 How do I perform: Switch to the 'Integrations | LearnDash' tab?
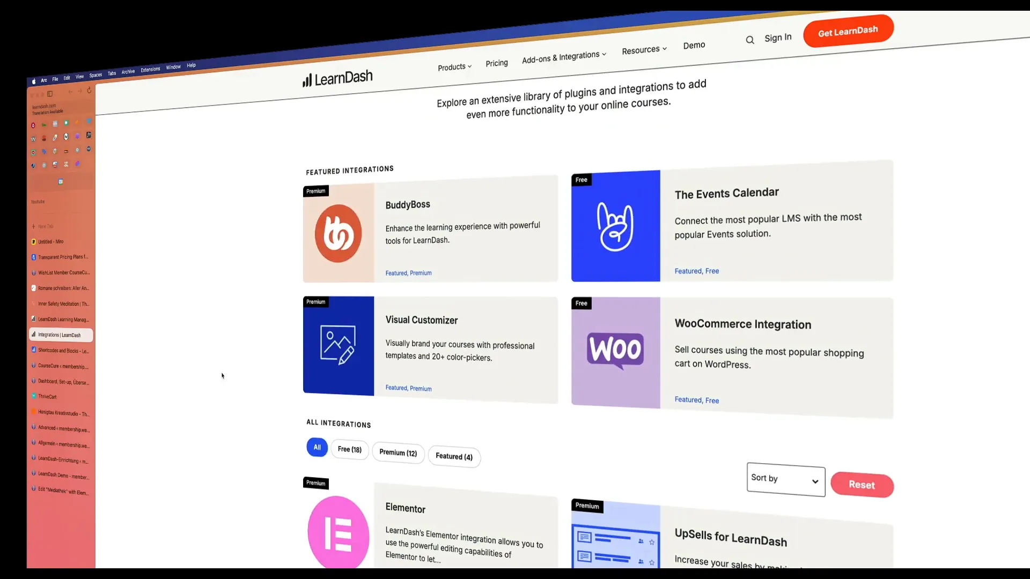coord(61,335)
